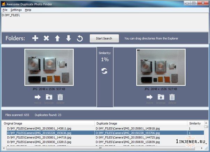Viewport: 210px width, 152px height.
Task: Remove folder with the X icon
Action: [46, 39]
